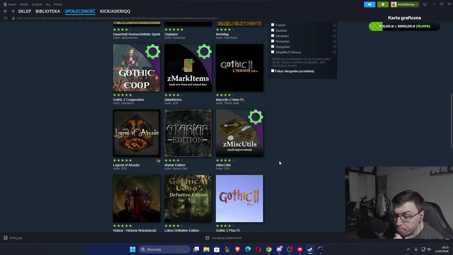Check the Ukrainian language filter

[273, 36]
